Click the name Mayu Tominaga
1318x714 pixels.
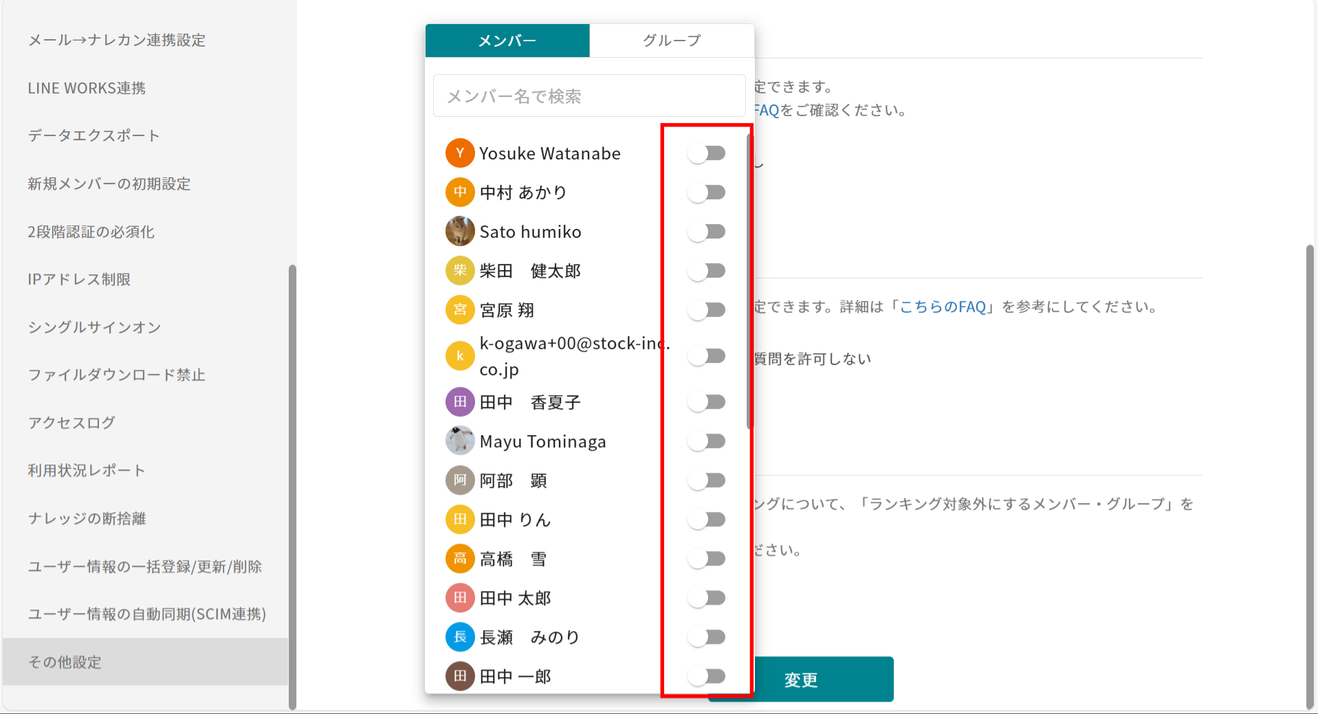click(x=543, y=441)
